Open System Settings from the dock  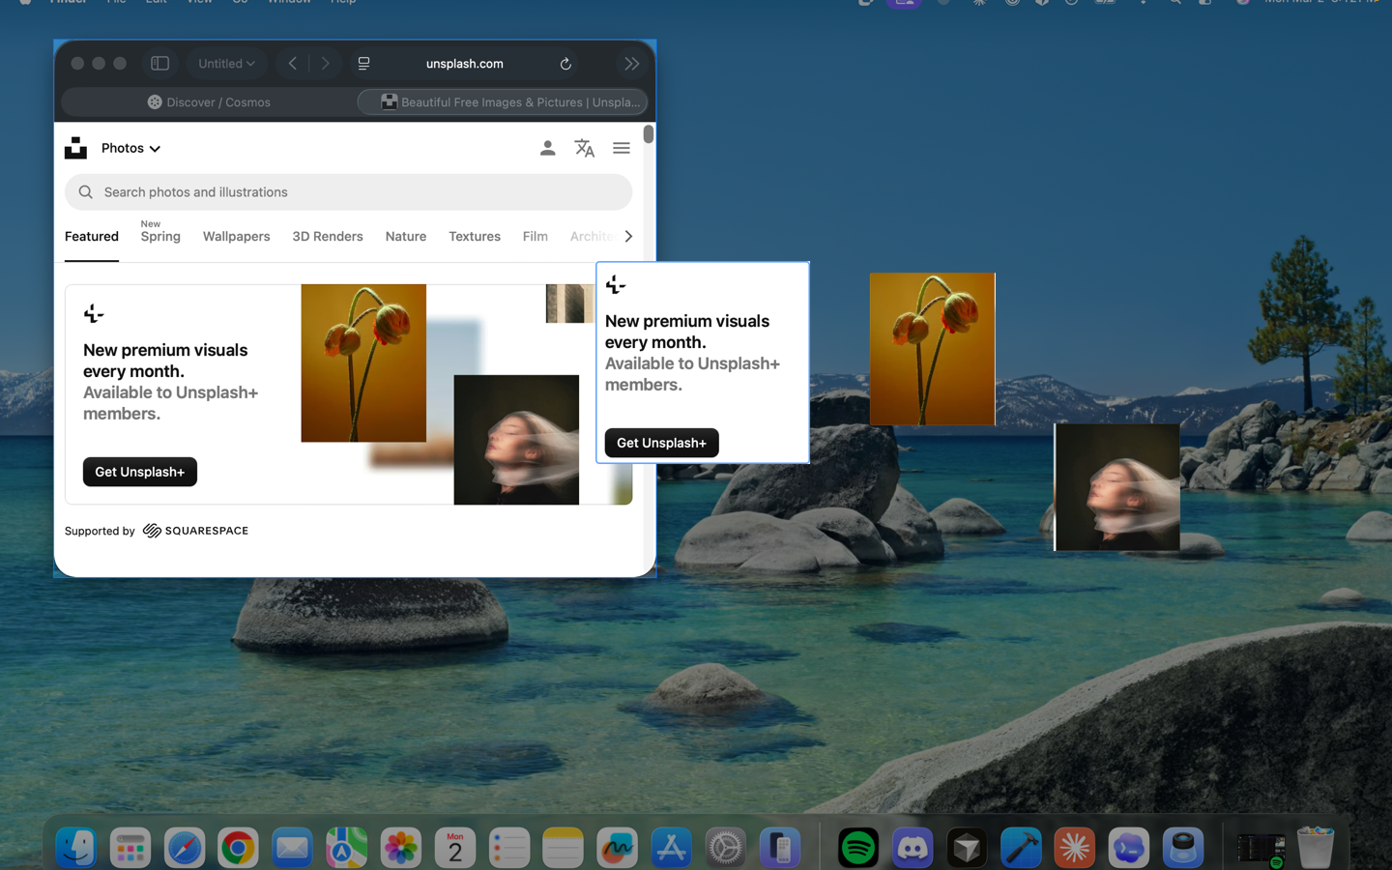(725, 848)
